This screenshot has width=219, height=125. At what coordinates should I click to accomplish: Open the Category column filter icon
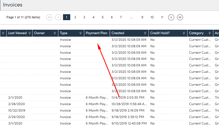pyautogui.click(x=210, y=33)
